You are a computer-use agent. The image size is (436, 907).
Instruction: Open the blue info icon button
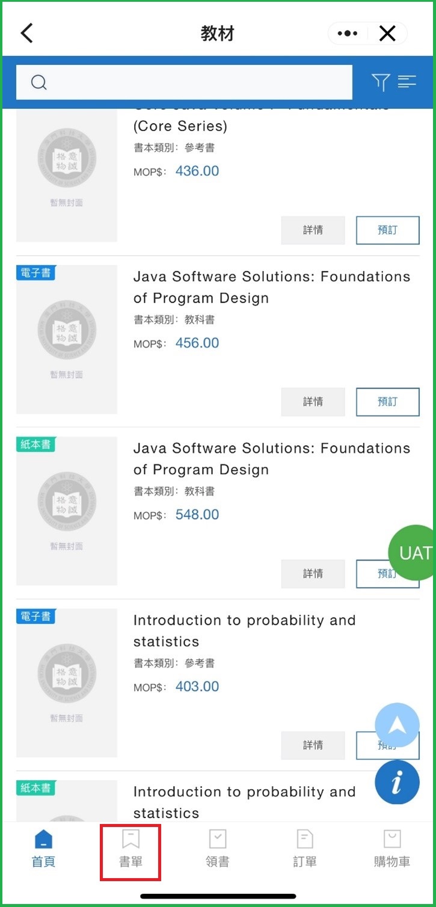(397, 782)
